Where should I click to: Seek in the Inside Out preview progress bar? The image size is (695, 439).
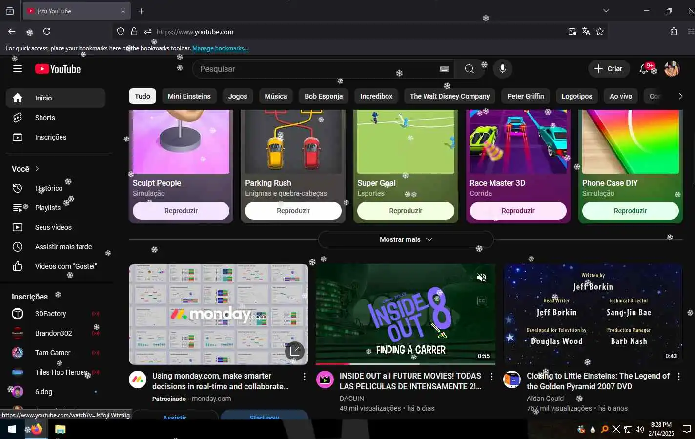click(406, 363)
